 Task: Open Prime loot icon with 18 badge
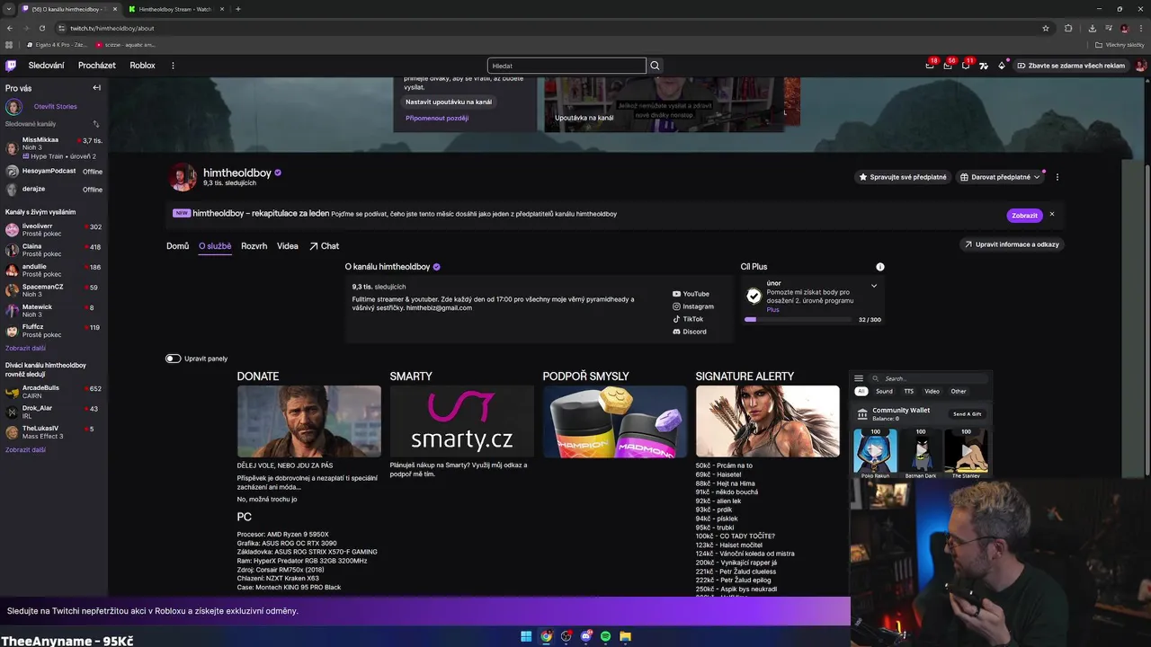coord(930,66)
